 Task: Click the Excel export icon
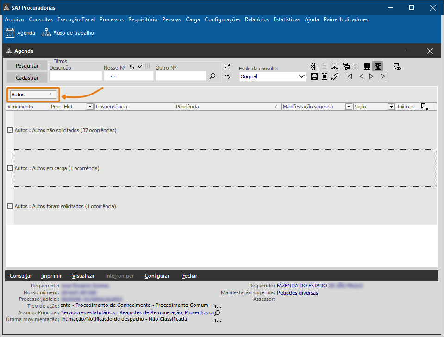tap(314, 66)
